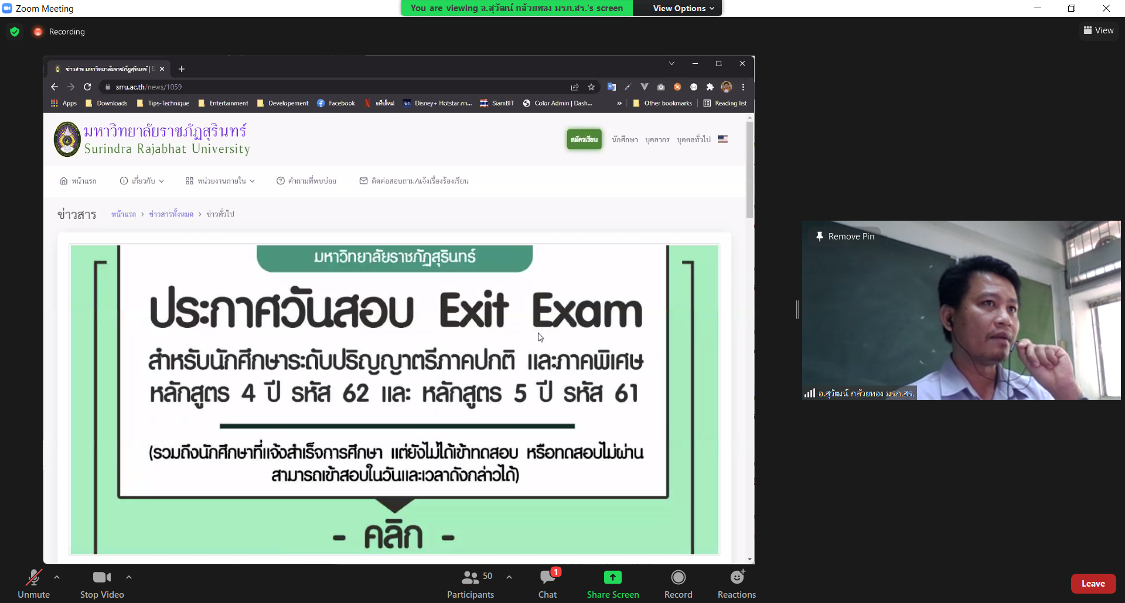
Task: Click the Remove Pin icon
Action: tap(820, 237)
